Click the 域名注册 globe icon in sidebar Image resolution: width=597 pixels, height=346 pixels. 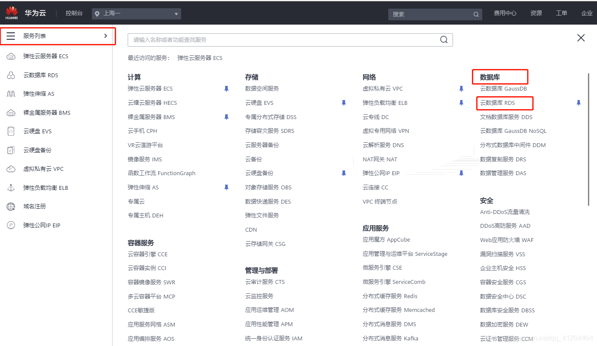point(11,206)
